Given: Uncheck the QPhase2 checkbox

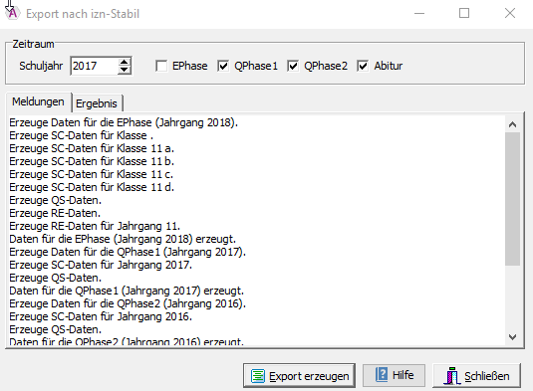Looking at the screenshot, I should (293, 66).
